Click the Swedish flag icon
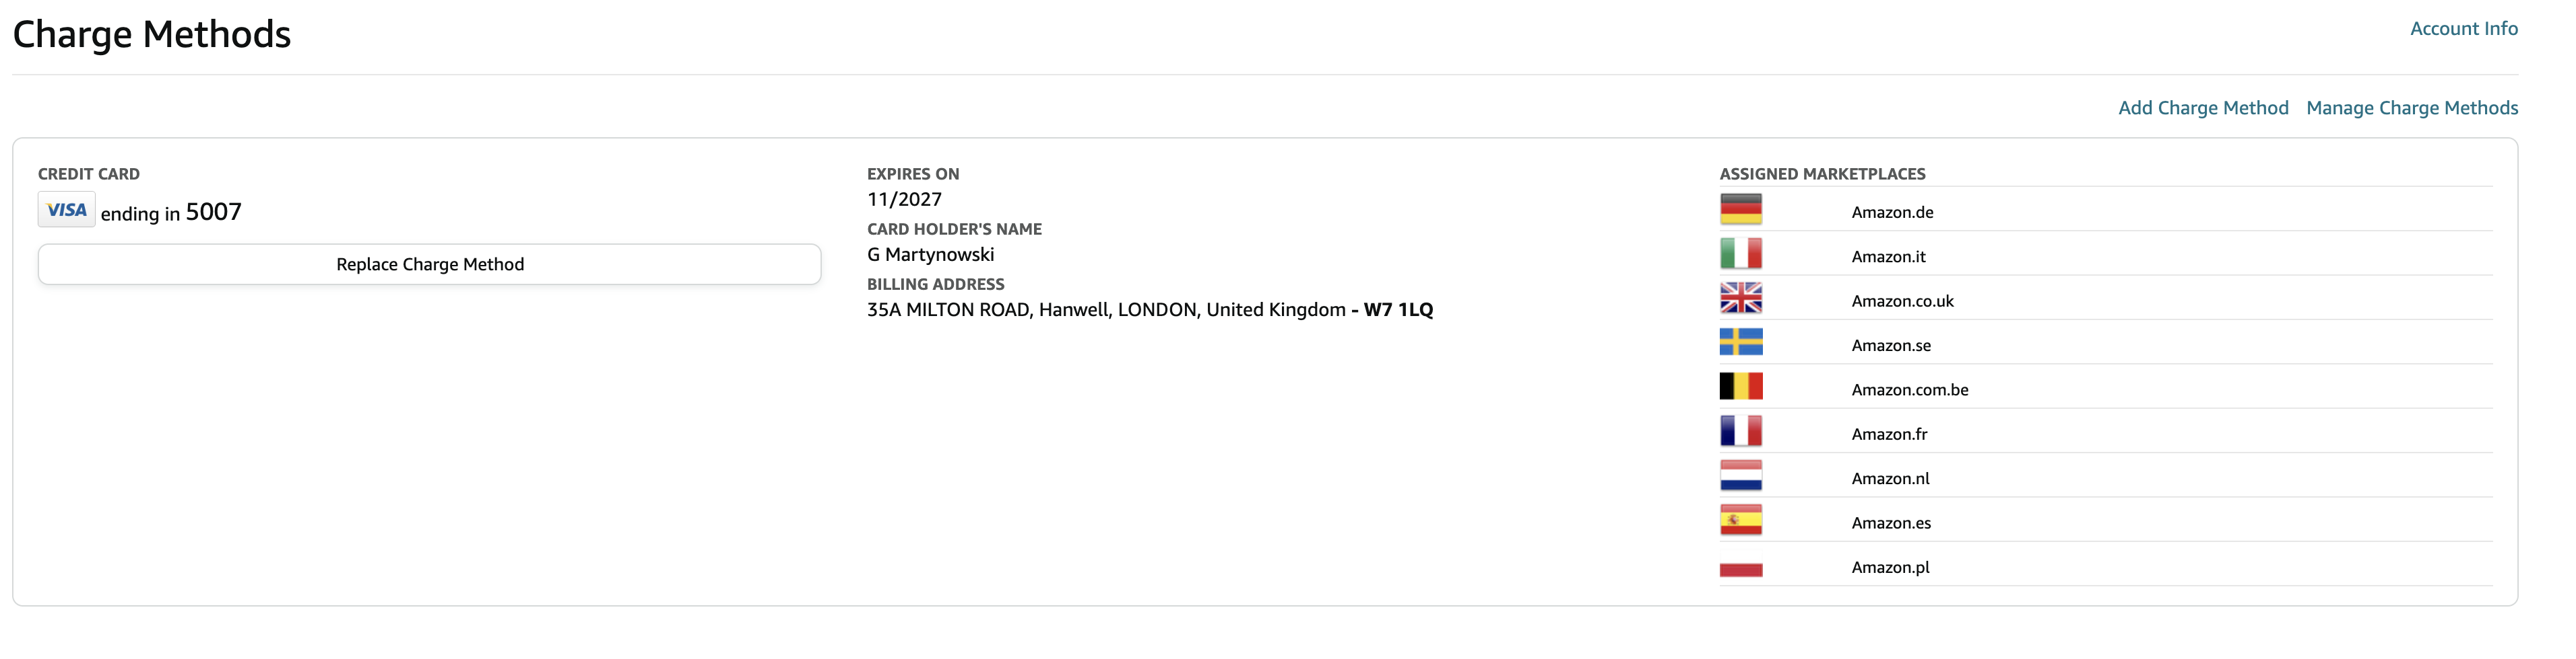The image size is (2576, 659). click(x=1740, y=342)
